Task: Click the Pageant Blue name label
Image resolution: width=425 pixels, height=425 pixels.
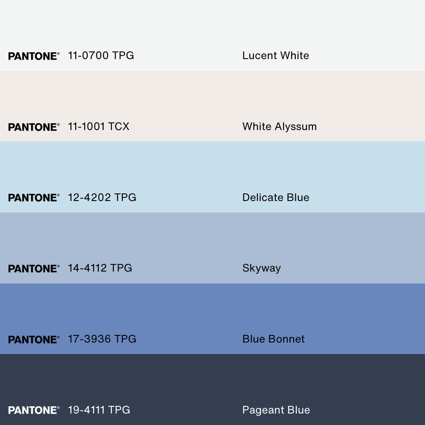Action: coord(276,410)
